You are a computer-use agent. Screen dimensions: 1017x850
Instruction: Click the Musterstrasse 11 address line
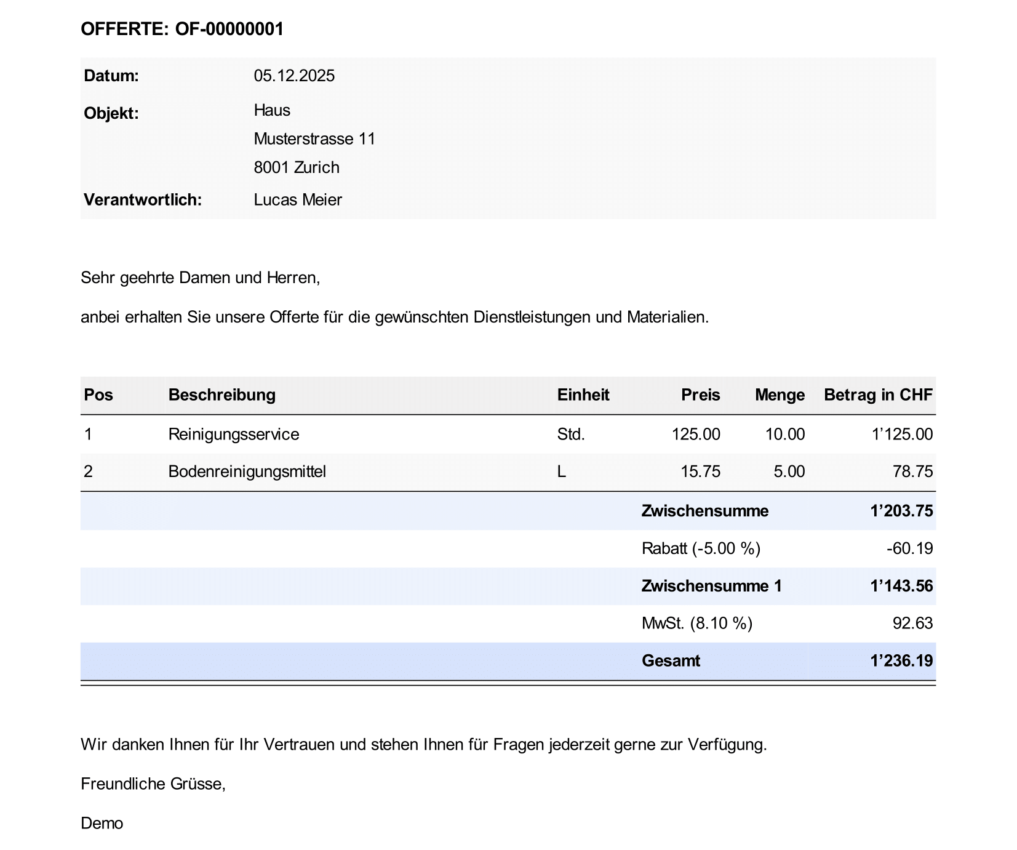[x=314, y=139]
